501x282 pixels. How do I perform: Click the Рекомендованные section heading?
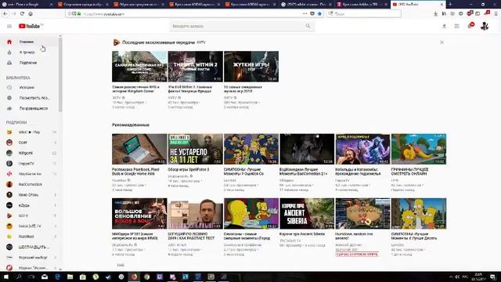click(131, 125)
